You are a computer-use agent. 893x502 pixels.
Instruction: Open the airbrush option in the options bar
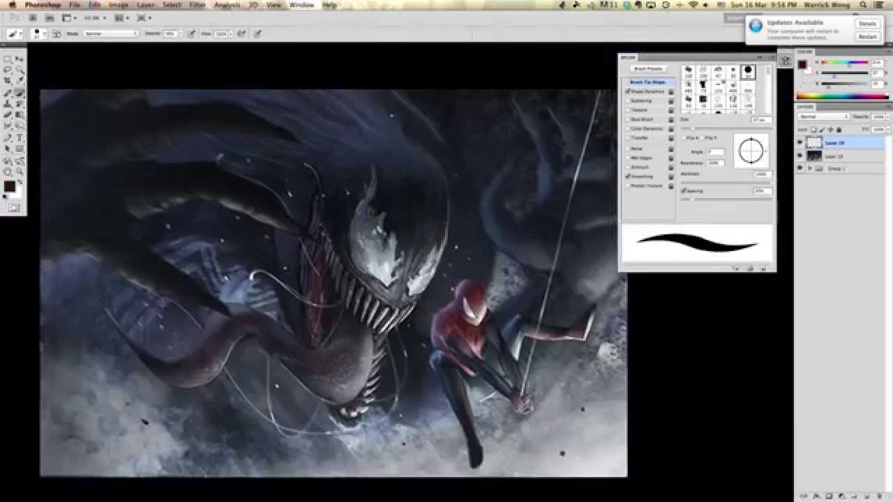(241, 33)
